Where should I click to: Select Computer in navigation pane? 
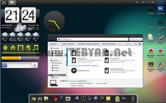pos(57,75)
